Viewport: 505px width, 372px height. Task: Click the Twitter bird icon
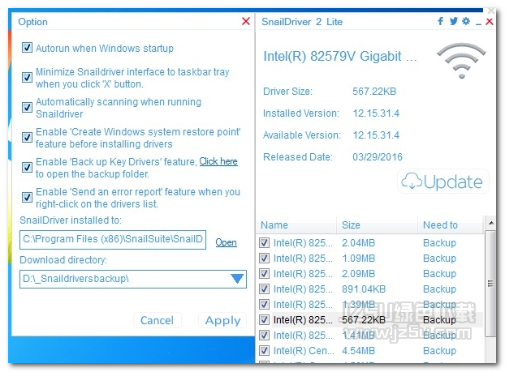click(454, 22)
